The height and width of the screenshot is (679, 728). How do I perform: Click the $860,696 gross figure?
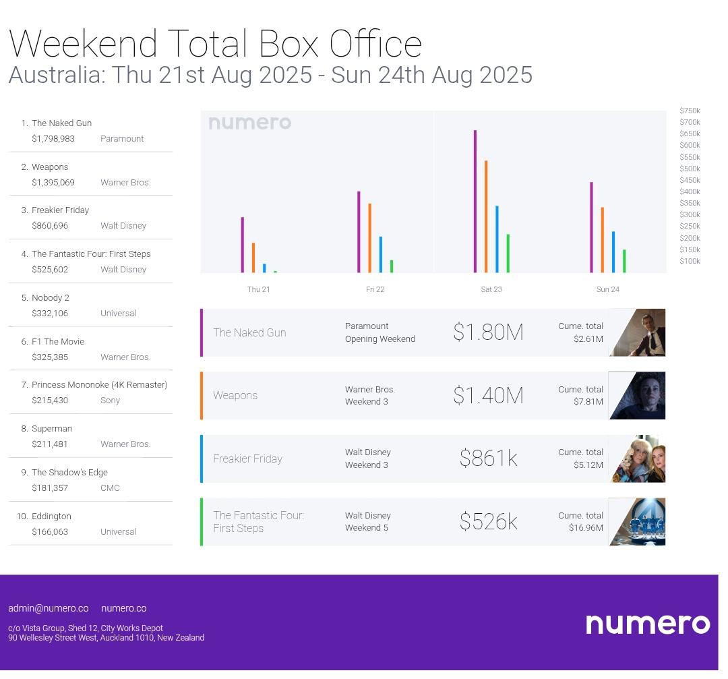[50, 226]
